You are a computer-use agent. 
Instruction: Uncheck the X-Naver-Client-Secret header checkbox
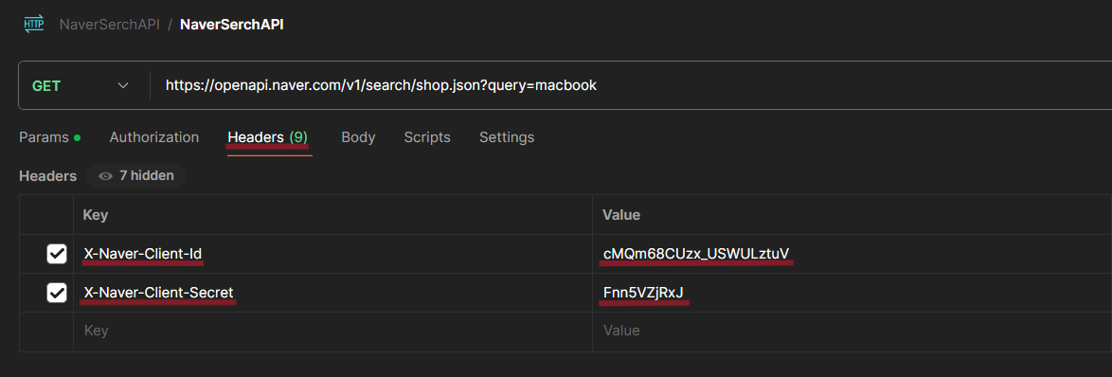[57, 293]
